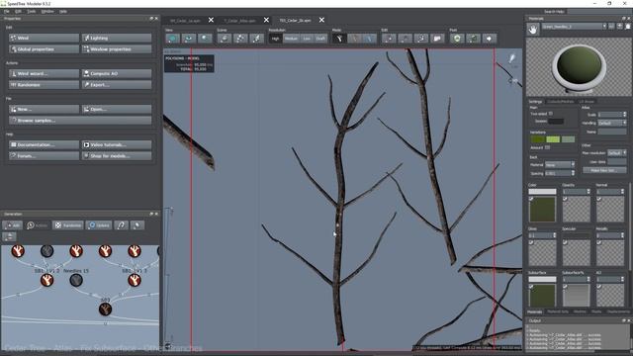633x356 pixels.
Task: Click the eye view icon in View group
Action: point(189,39)
